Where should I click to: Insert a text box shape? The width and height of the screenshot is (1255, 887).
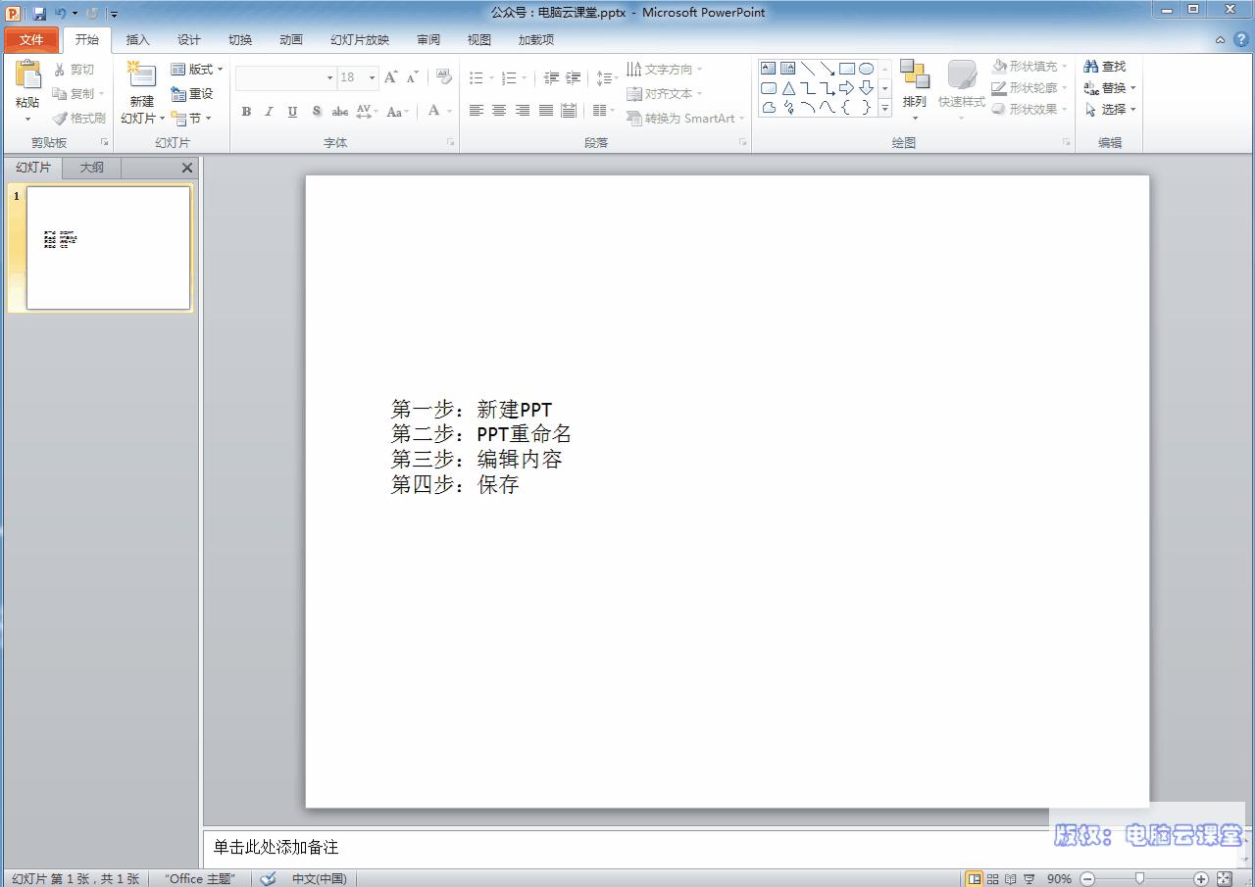pos(768,68)
